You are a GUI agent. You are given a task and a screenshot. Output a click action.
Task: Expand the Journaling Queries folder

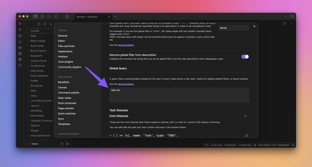28,101
